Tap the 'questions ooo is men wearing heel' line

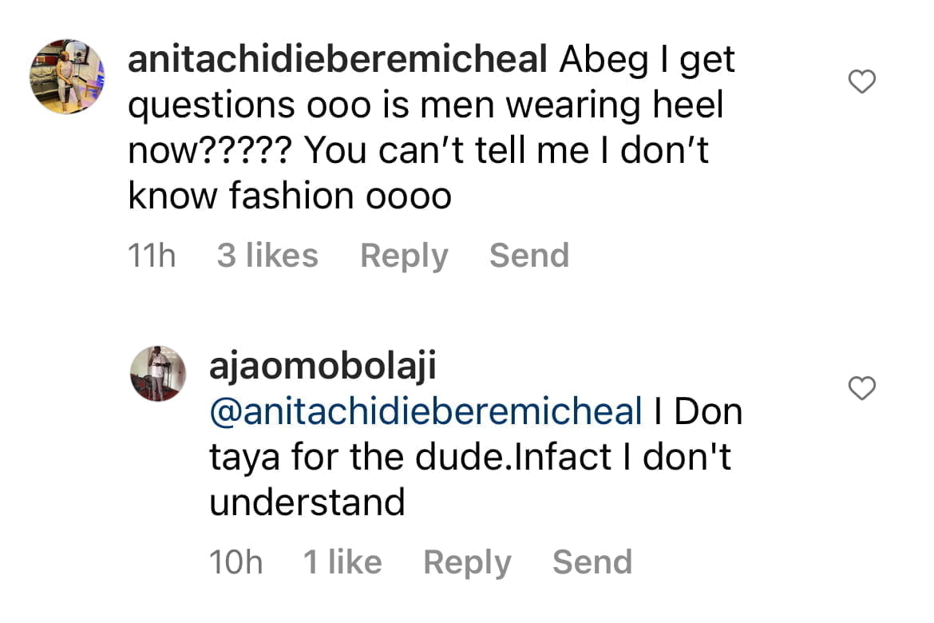(x=425, y=105)
